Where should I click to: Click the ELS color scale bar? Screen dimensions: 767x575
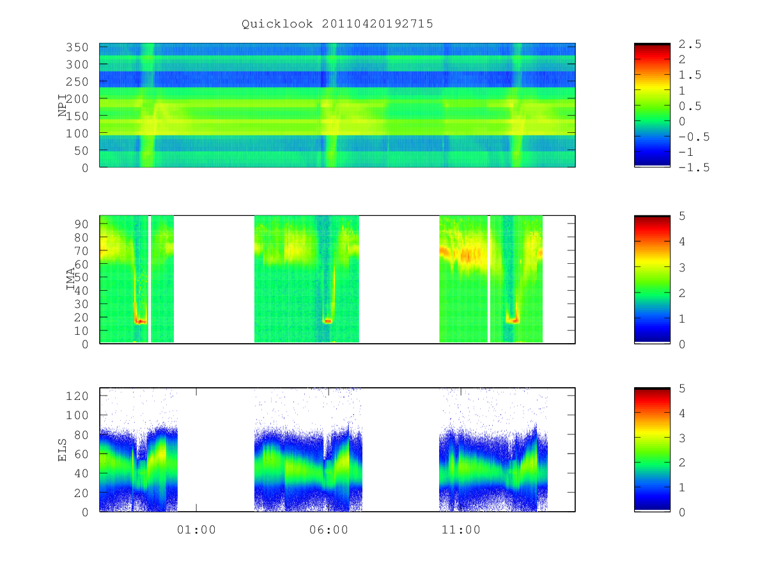pos(652,449)
